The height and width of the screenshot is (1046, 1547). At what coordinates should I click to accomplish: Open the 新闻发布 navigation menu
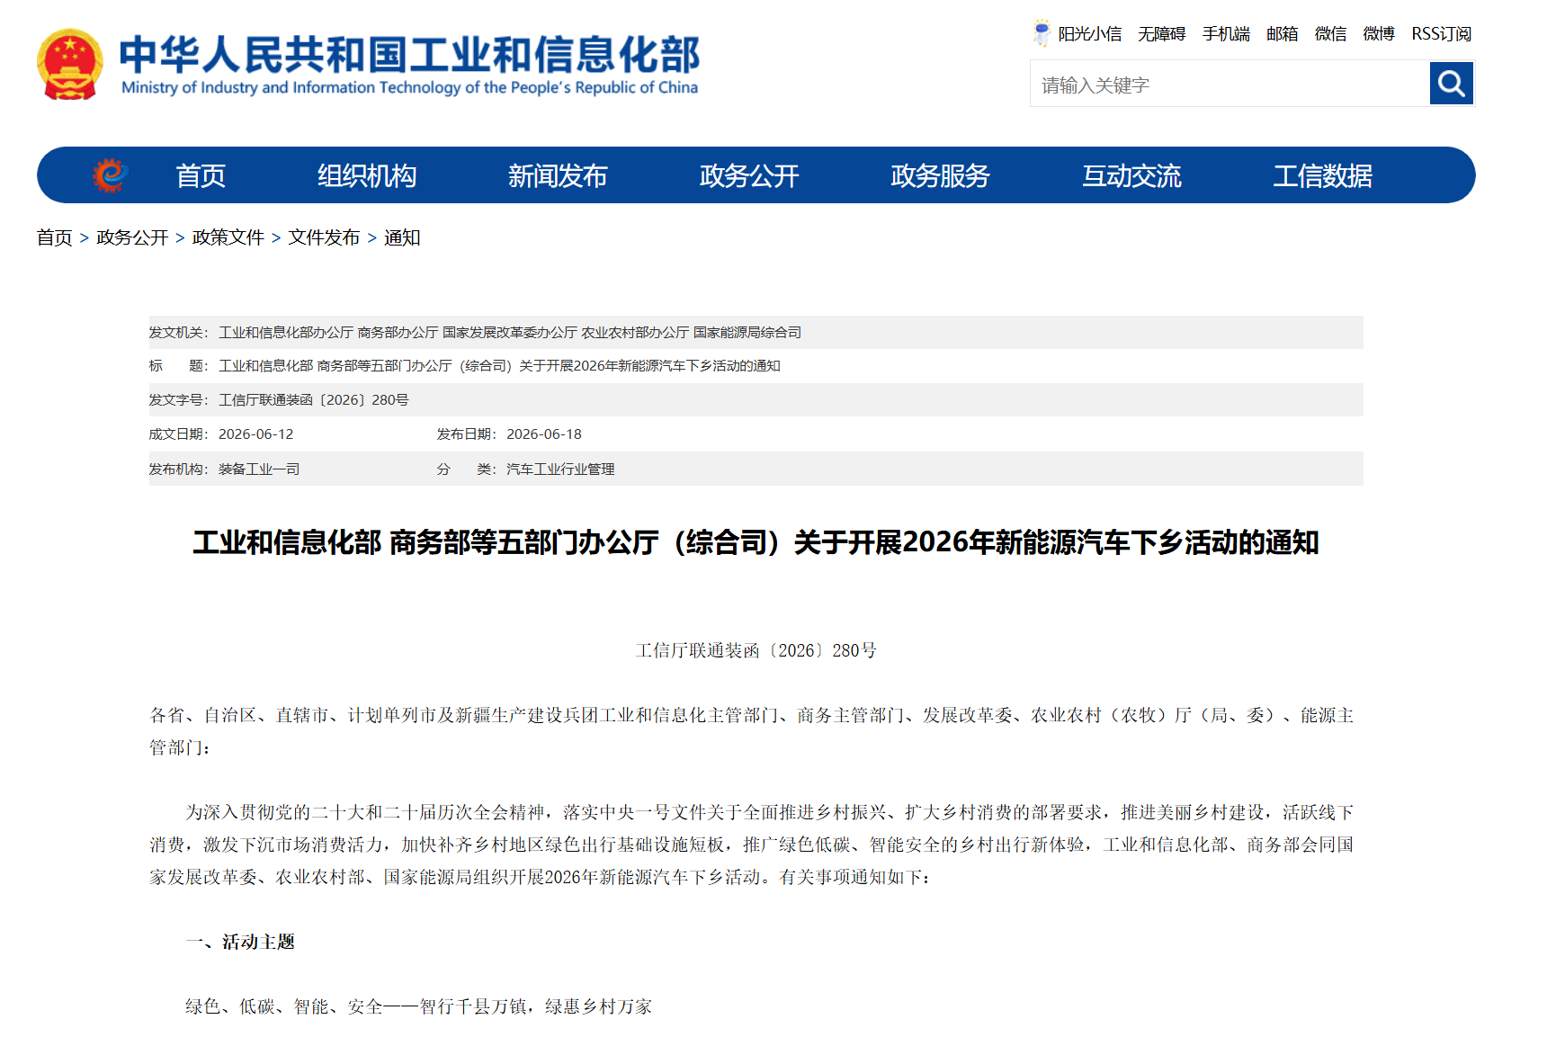[x=558, y=175]
